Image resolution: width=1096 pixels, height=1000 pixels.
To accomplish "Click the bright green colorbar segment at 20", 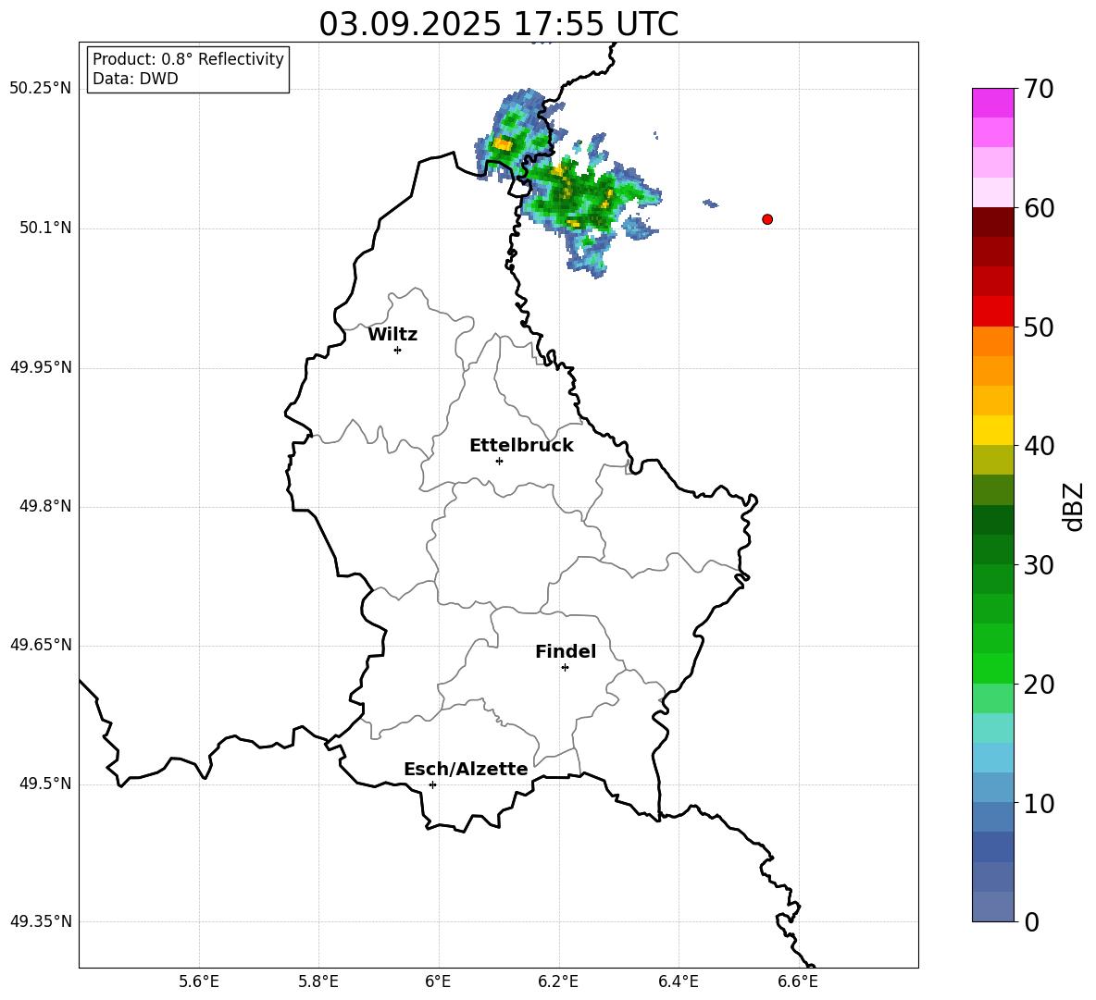I will click(992, 668).
